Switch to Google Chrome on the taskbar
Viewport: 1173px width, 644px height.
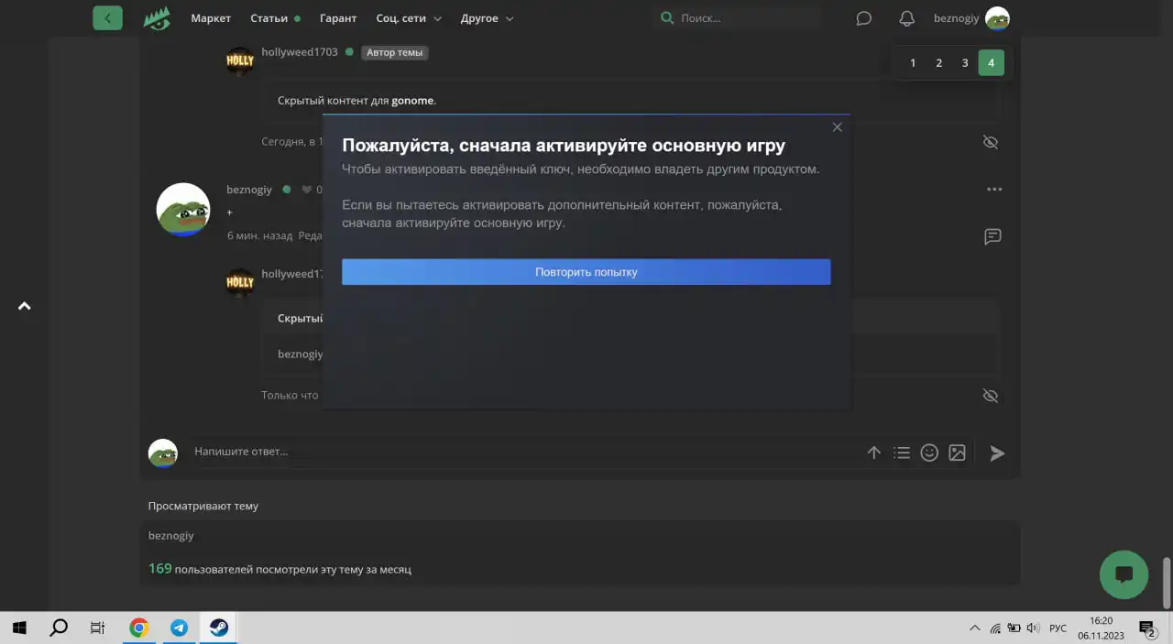tap(139, 628)
